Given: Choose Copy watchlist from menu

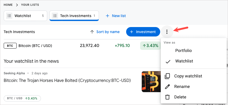Looking at the screenshot, I should [x=188, y=76].
